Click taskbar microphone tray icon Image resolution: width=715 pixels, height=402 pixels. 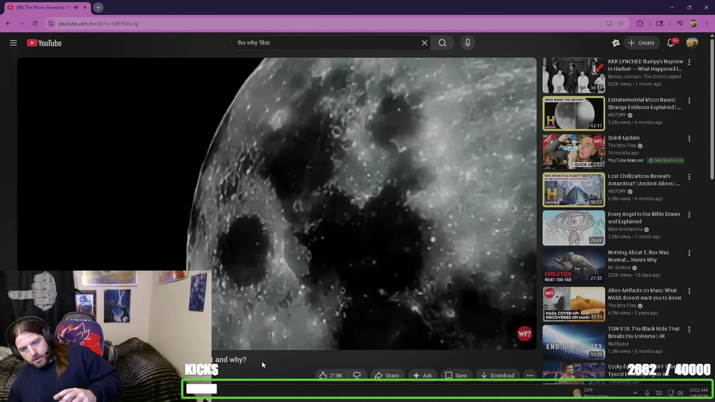click(x=647, y=393)
